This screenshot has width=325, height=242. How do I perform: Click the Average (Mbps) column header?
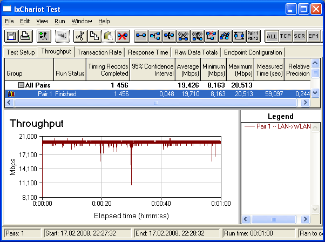pyautogui.click(x=188, y=70)
